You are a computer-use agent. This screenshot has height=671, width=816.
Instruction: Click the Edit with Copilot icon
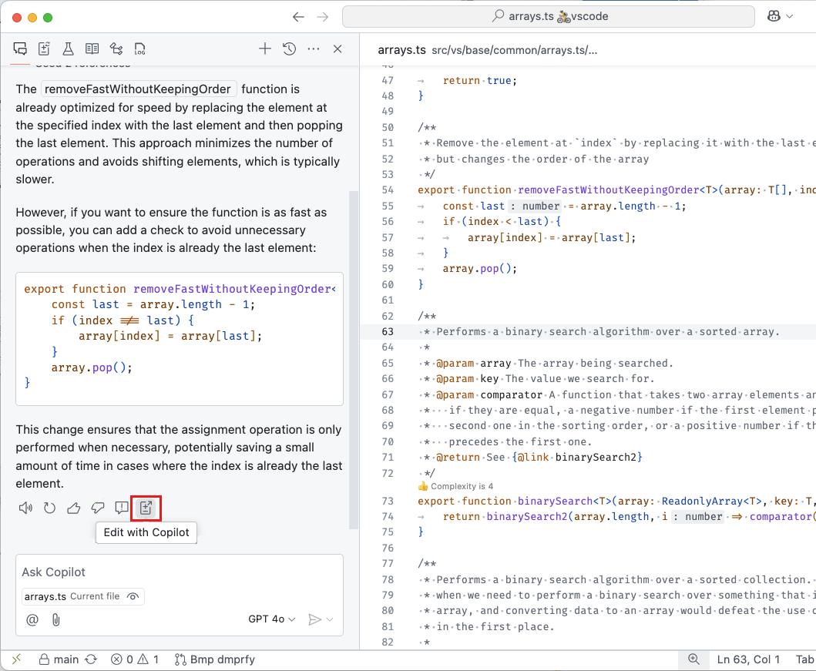(x=146, y=508)
